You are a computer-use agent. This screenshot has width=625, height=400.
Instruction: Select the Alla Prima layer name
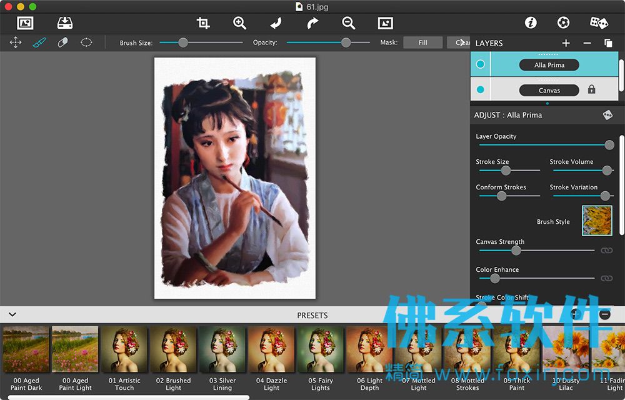(x=549, y=65)
